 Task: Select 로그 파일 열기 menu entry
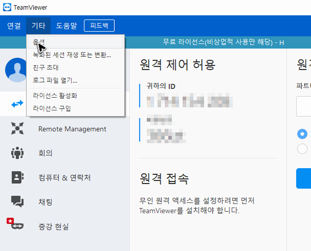pos(75,80)
